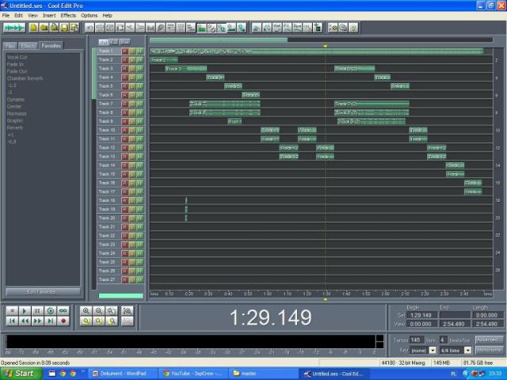Create a new session from toolbar

coord(33,28)
